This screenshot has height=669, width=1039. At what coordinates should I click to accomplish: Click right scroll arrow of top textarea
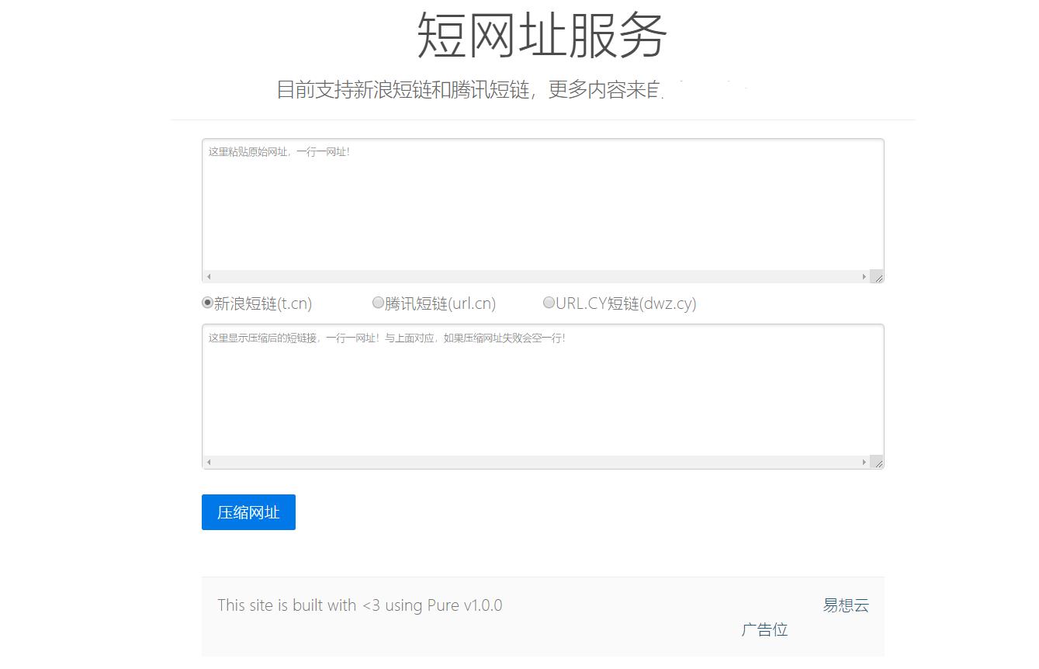click(864, 276)
